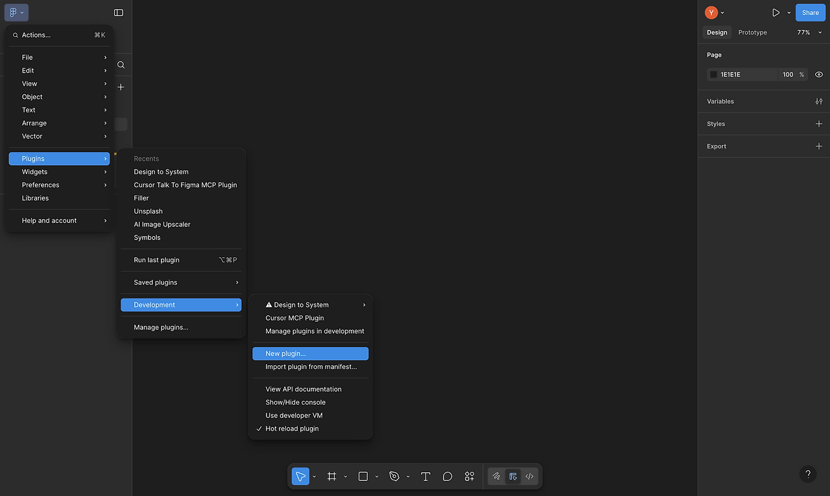Viewport: 830px width, 496px height.
Task: Toggle page background visibility eye icon
Action: coord(819,74)
